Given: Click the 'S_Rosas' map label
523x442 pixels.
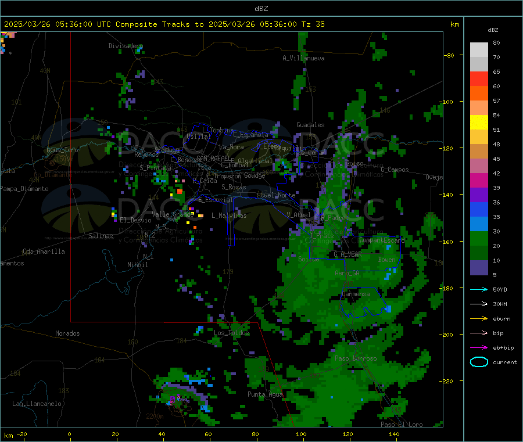Looking at the screenshot, I should click(234, 188).
